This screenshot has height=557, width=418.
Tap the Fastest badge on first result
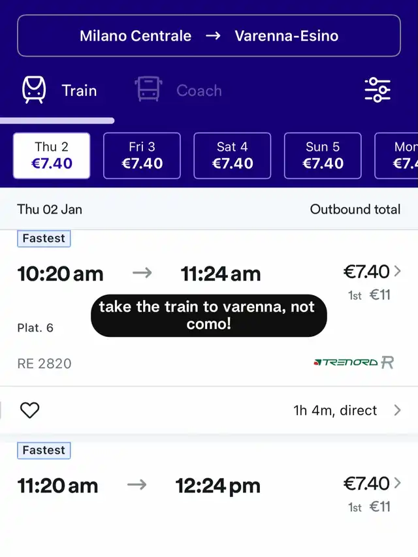tap(44, 238)
